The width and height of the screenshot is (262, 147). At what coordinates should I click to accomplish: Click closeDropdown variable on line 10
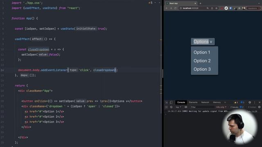[x=38, y=49]
